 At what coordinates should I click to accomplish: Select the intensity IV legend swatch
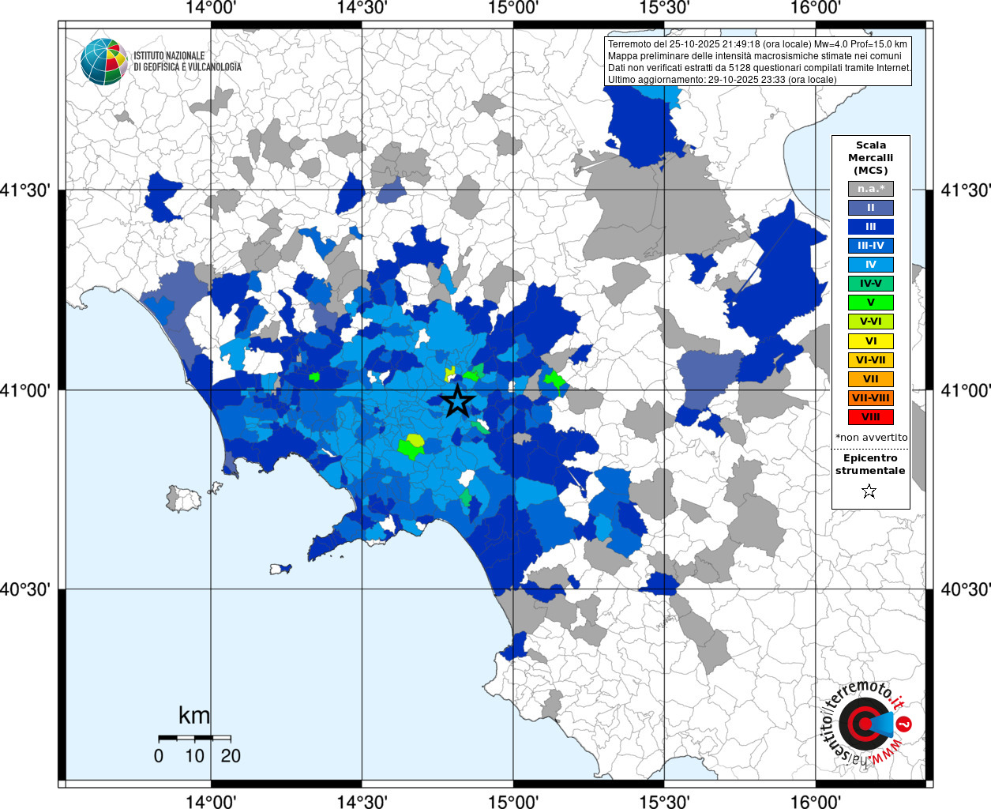tap(871, 265)
